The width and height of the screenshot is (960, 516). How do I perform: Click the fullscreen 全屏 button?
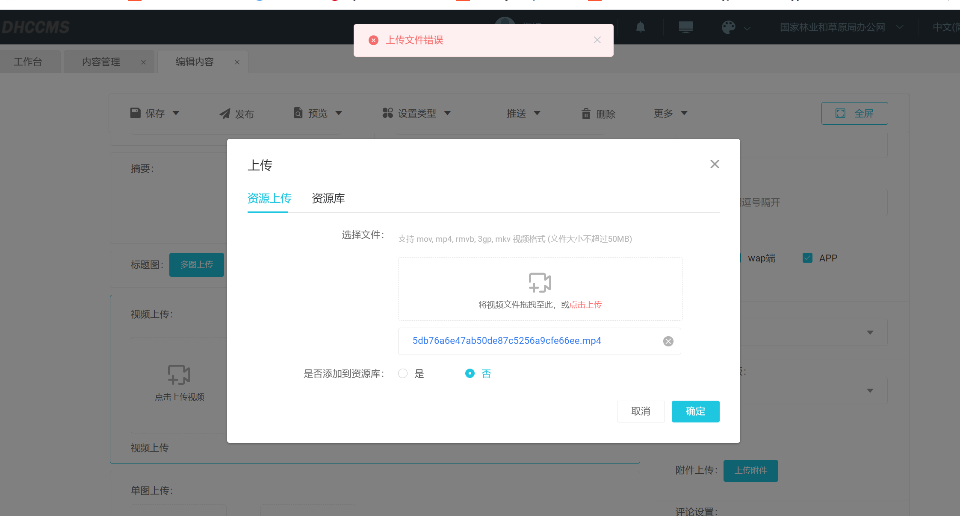[854, 113]
